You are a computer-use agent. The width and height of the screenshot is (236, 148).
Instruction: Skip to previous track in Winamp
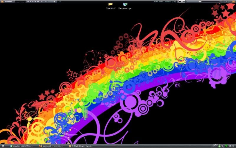click(28, 1)
